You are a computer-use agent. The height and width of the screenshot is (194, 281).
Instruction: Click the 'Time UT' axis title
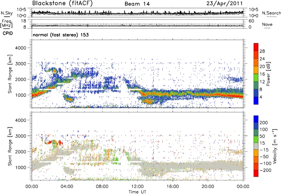click(137, 192)
